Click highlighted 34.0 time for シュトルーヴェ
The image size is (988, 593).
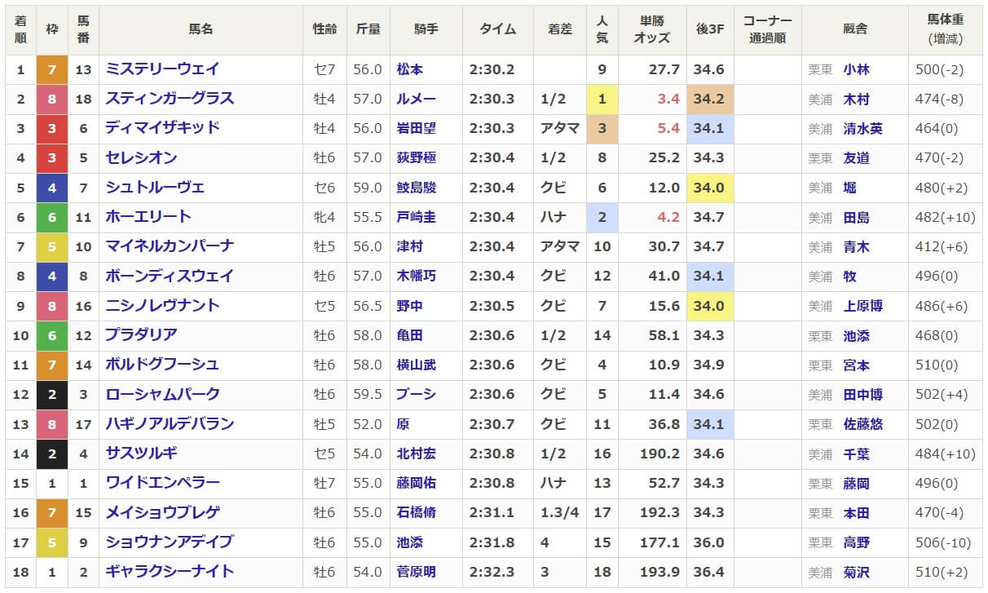coord(709,188)
